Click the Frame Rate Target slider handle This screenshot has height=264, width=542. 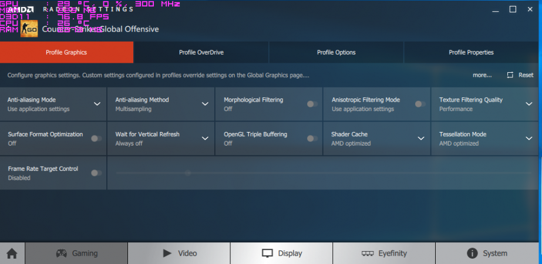point(188,173)
